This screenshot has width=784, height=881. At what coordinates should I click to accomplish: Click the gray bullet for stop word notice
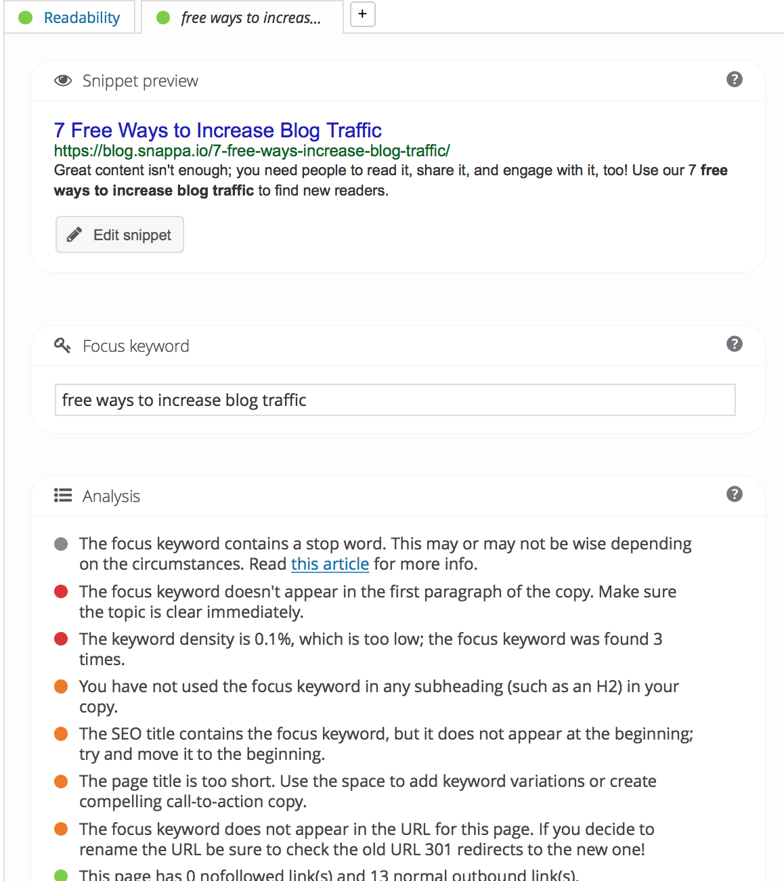(x=61, y=544)
